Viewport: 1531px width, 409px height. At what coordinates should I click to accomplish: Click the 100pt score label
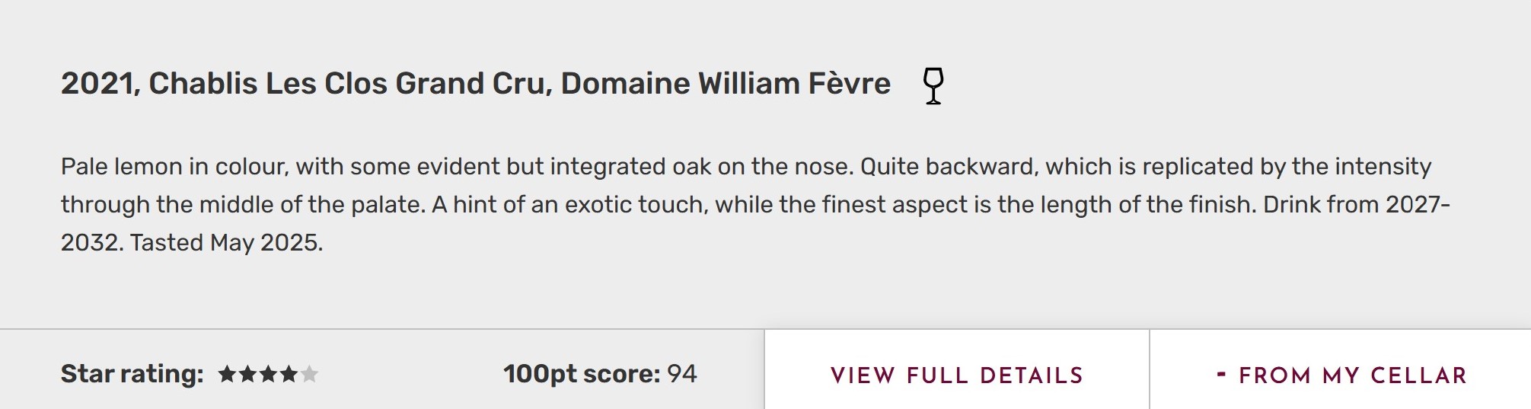point(581,374)
